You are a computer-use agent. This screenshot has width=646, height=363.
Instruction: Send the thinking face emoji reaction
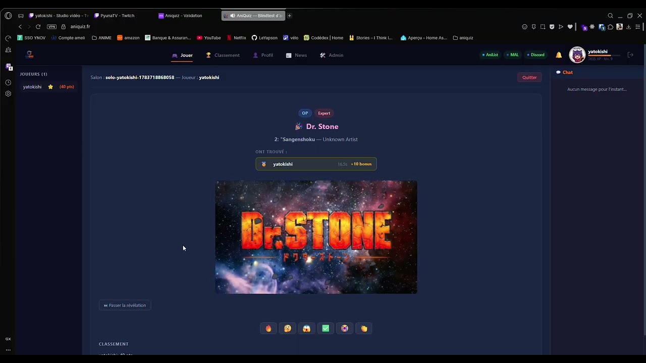click(288, 328)
